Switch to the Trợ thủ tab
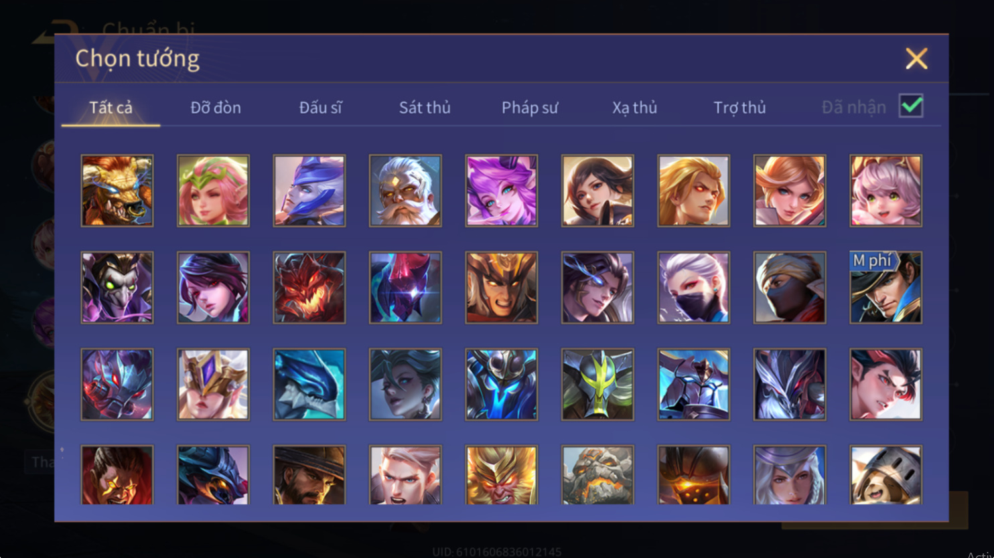Viewport: 994px width, 558px height. [x=739, y=107]
